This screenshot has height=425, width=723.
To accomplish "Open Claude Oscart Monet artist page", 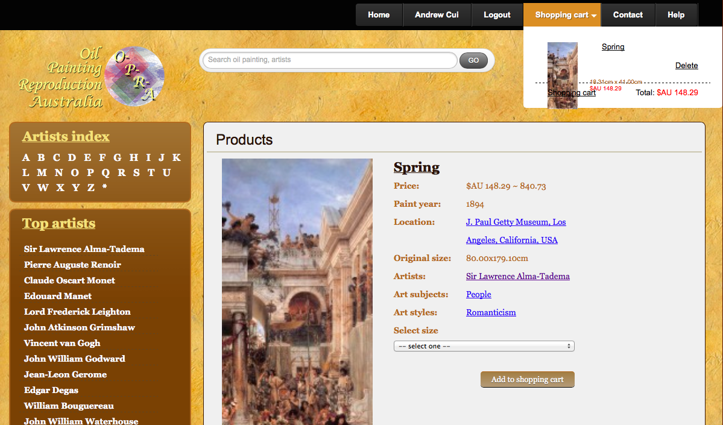I will click(69, 280).
